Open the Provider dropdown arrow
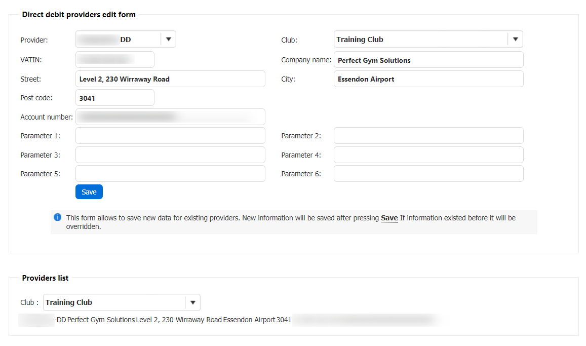 click(169, 39)
